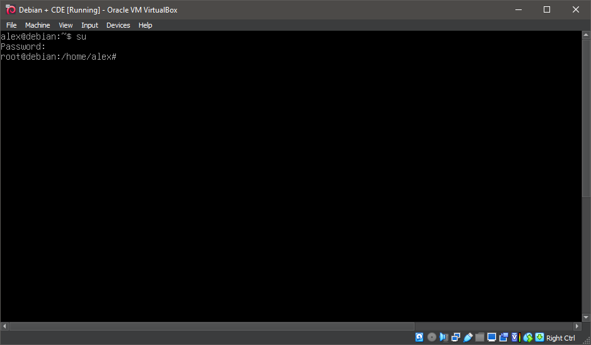Open the Devices menu
The image size is (591, 345).
pos(118,25)
